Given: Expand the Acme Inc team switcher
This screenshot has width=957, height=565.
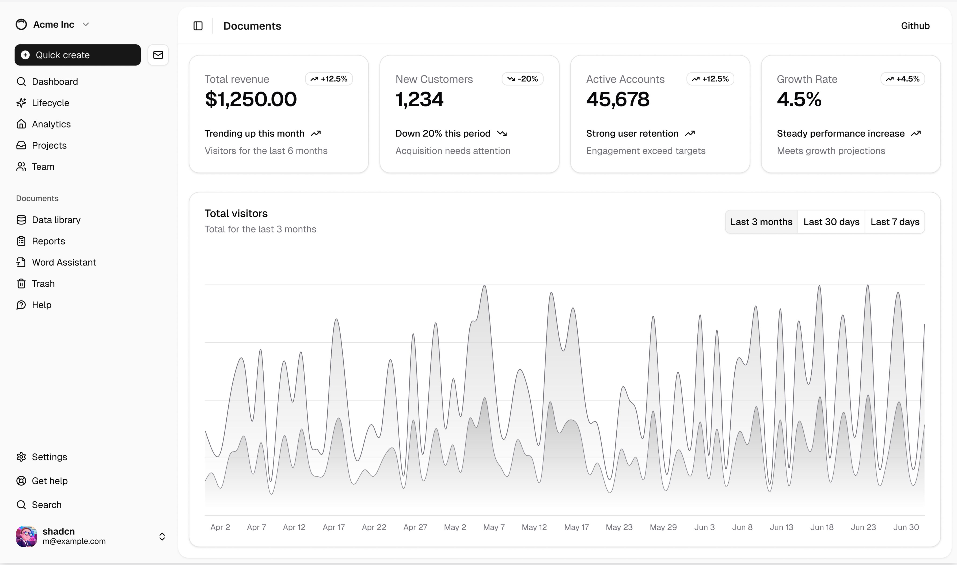Looking at the screenshot, I should pos(52,24).
